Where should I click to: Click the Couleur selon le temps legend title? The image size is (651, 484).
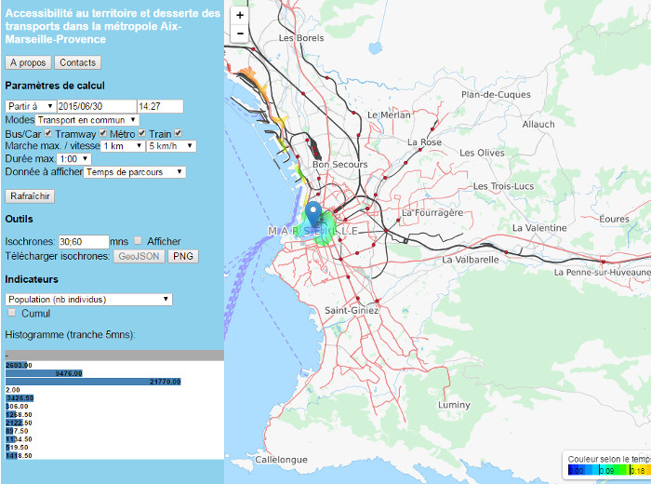[x=609, y=459]
